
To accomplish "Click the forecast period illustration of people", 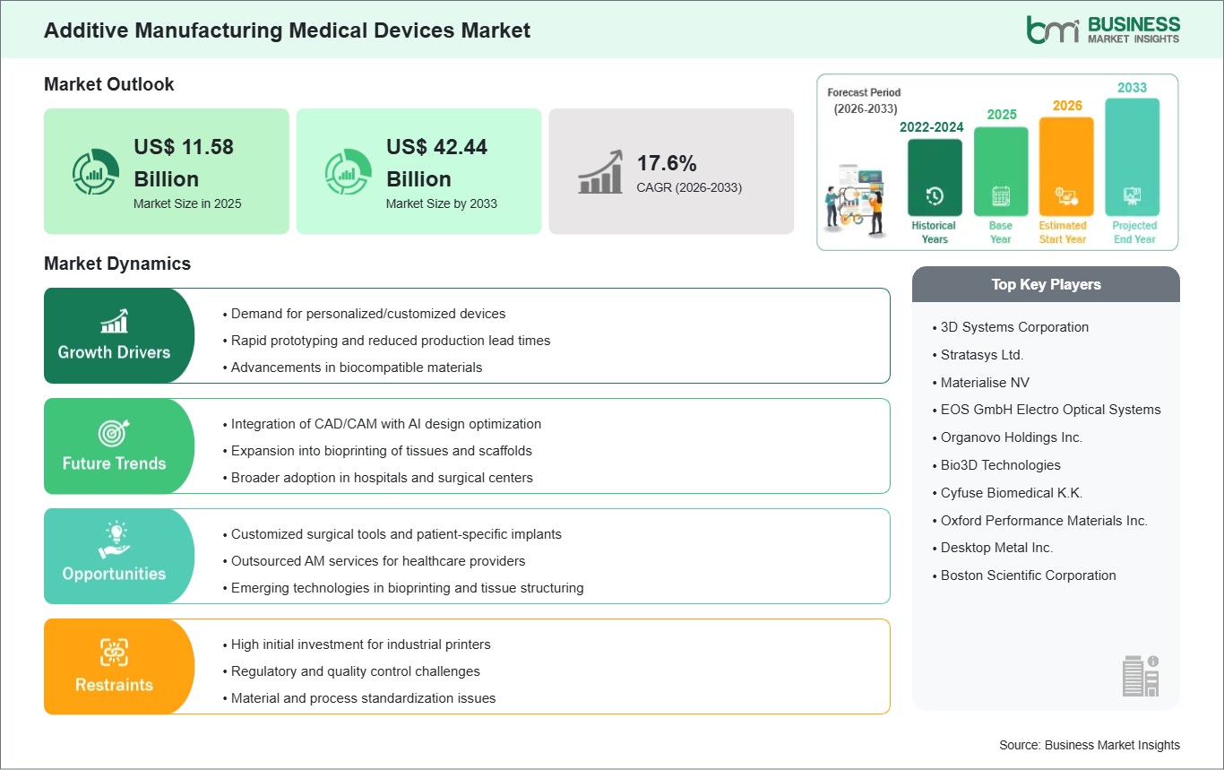I will point(854,198).
